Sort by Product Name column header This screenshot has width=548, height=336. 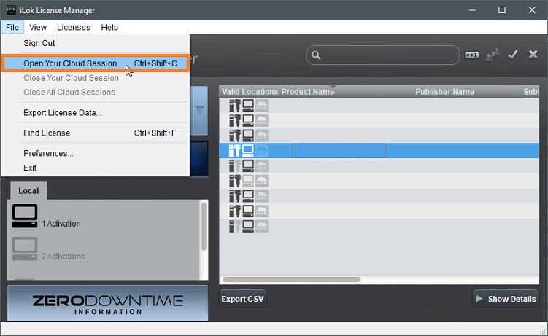pos(307,92)
